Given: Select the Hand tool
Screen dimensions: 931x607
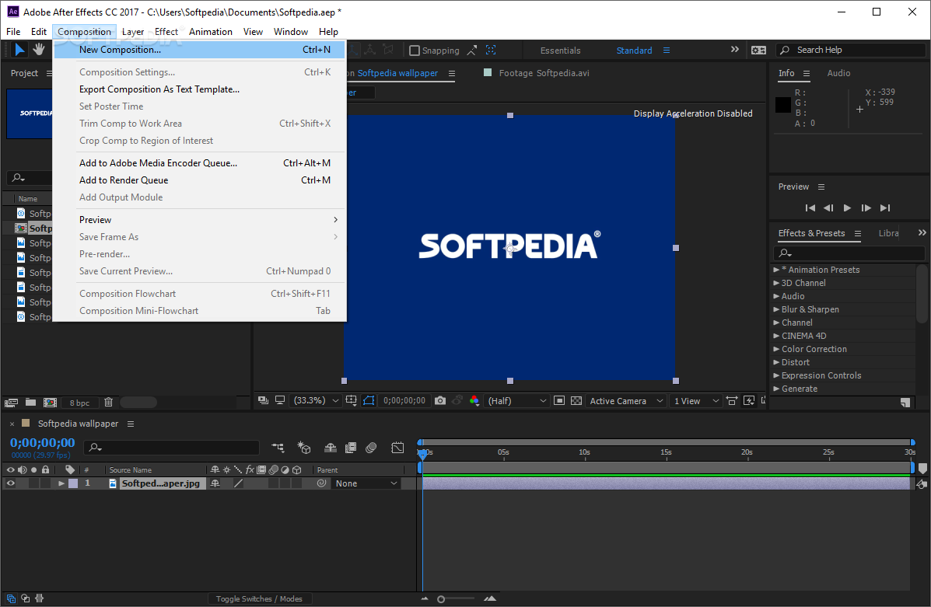Looking at the screenshot, I should pyautogui.click(x=39, y=50).
